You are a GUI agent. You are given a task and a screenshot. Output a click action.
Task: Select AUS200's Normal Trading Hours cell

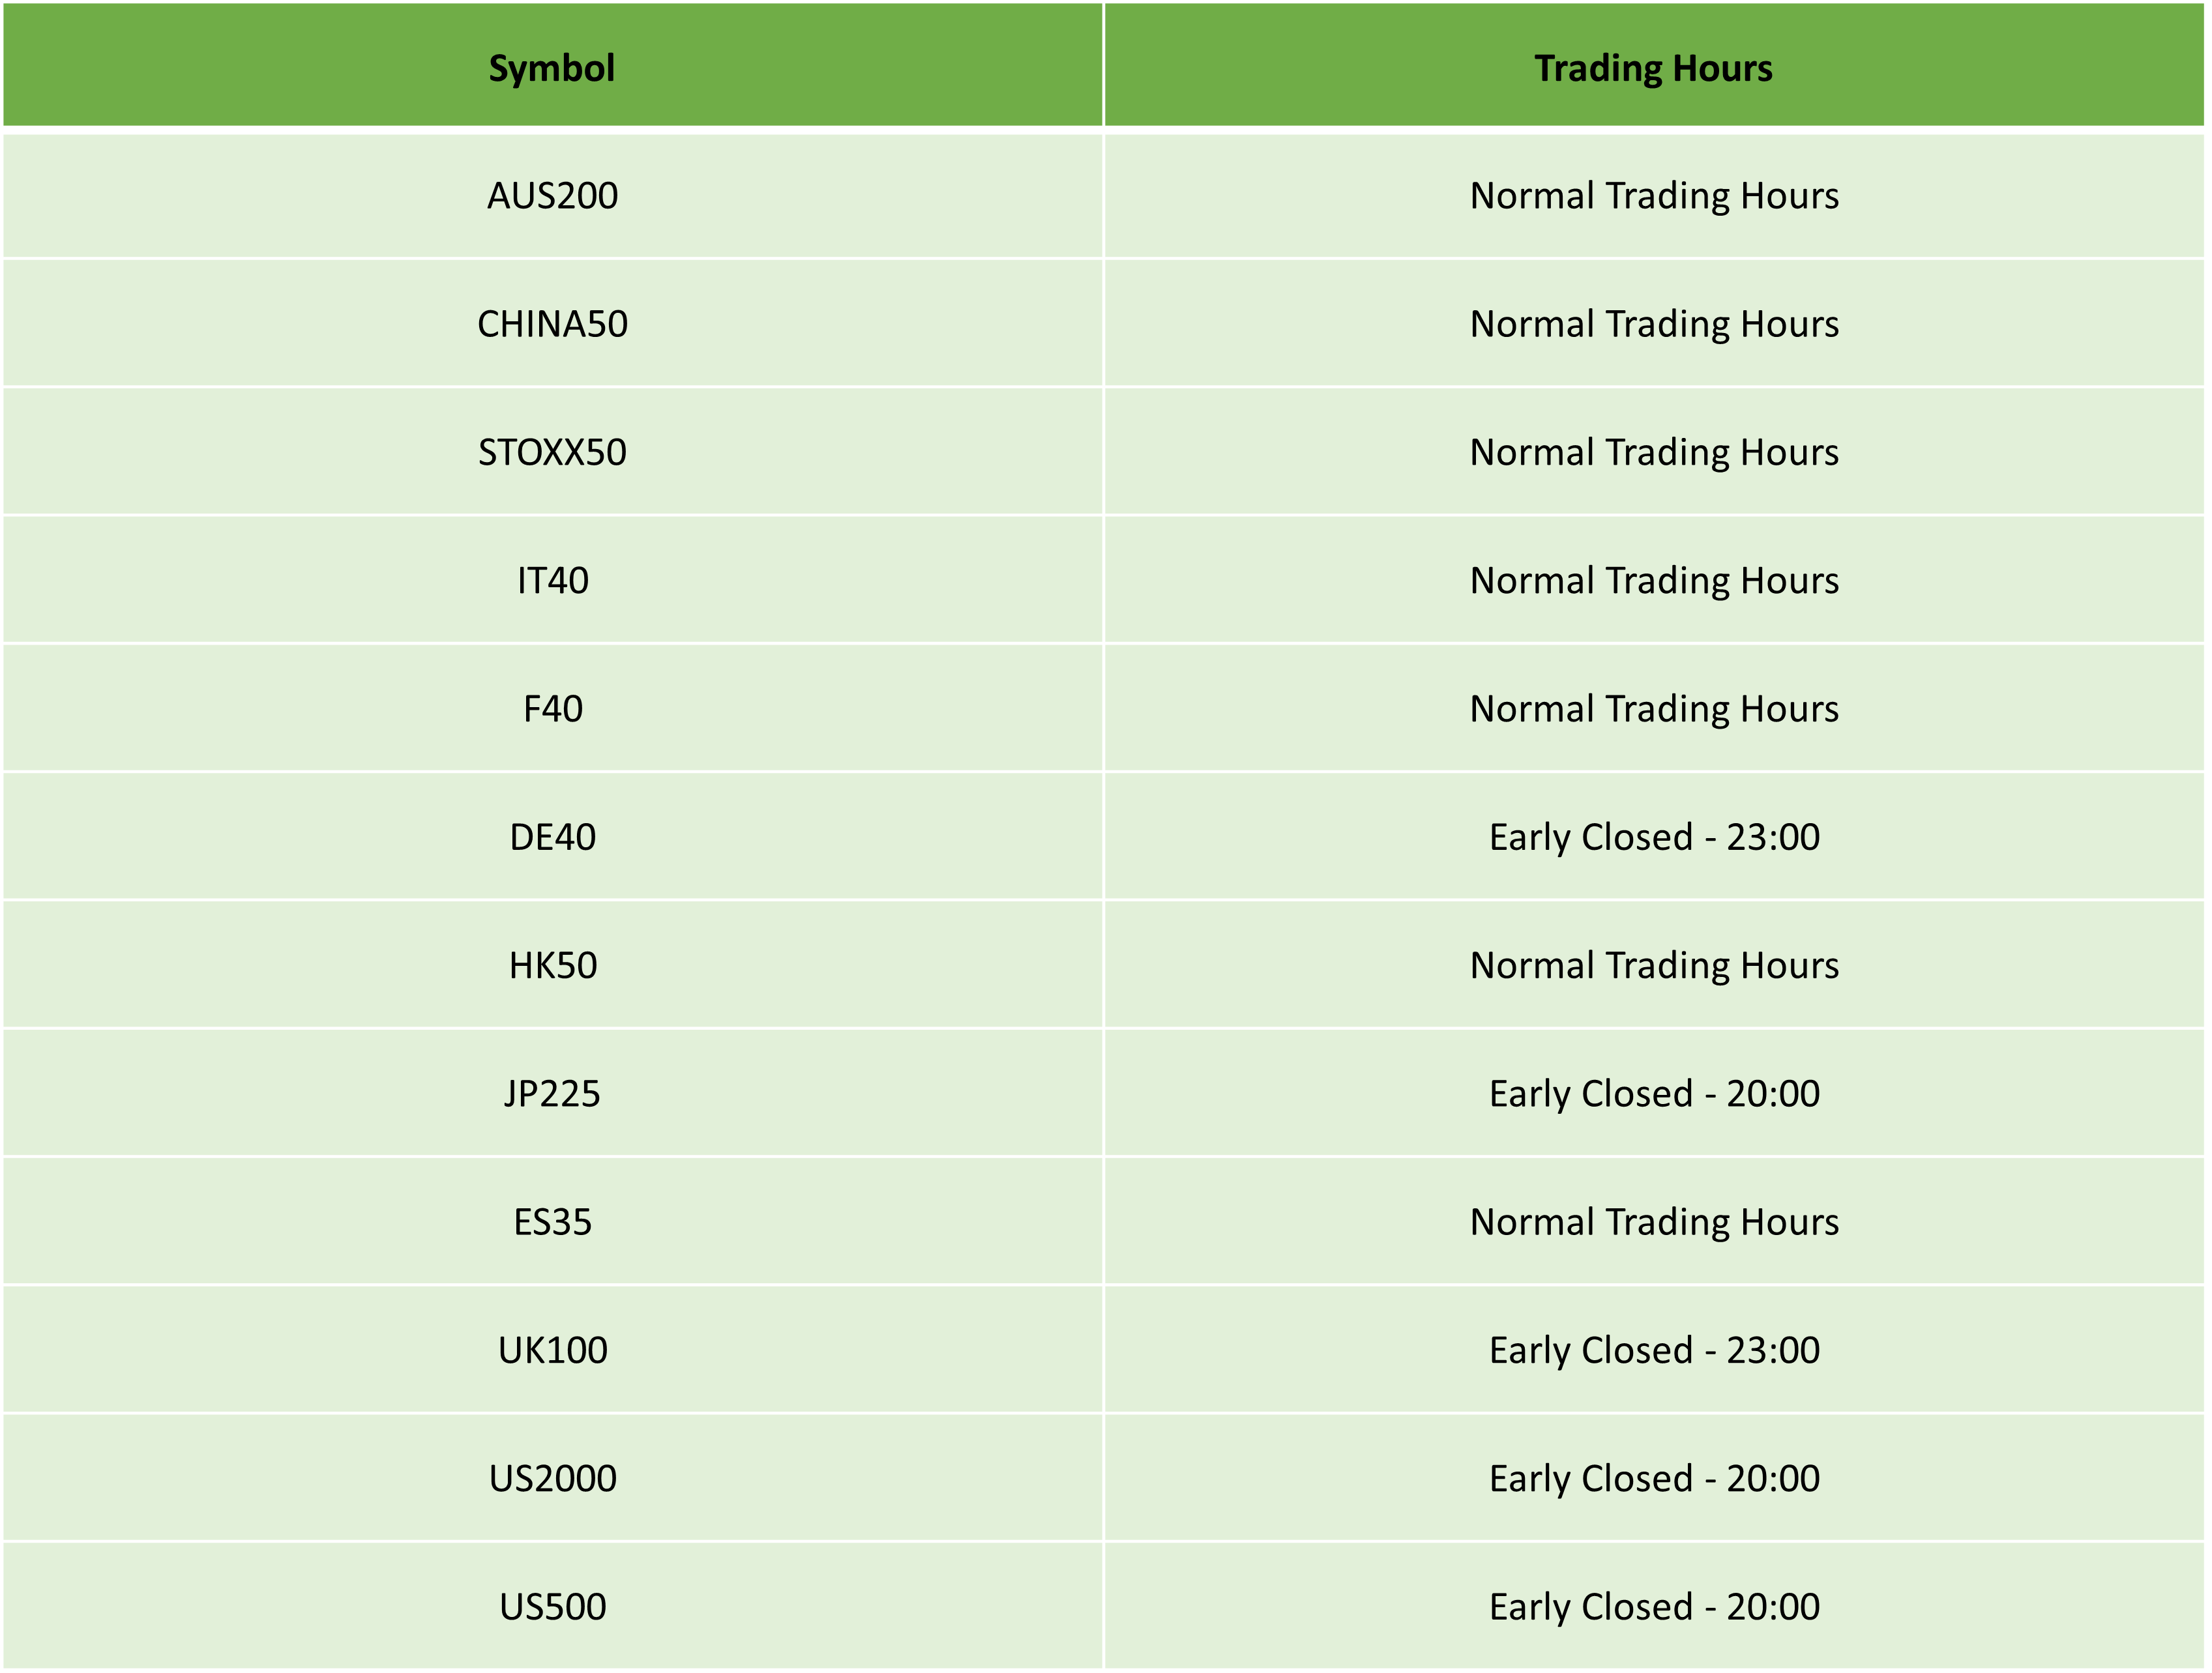1654,196
